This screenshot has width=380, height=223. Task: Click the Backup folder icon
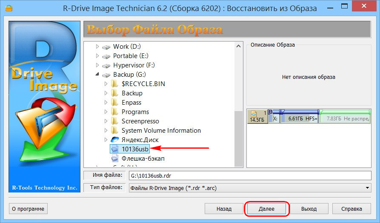pyautogui.click(x=114, y=93)
